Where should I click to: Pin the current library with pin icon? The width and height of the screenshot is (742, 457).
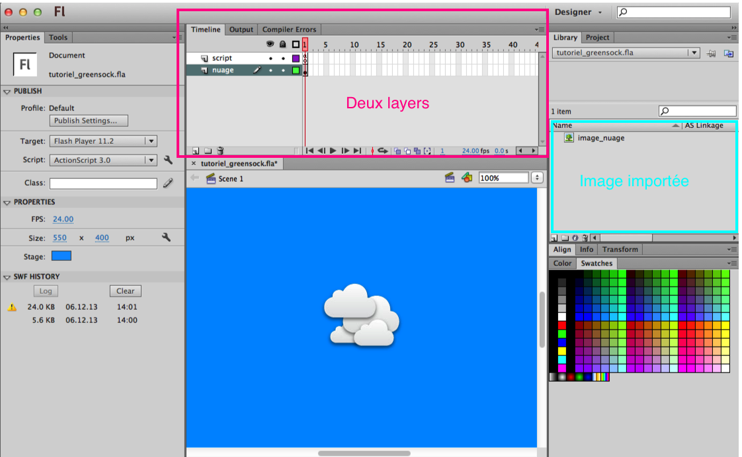click(711, 54)
